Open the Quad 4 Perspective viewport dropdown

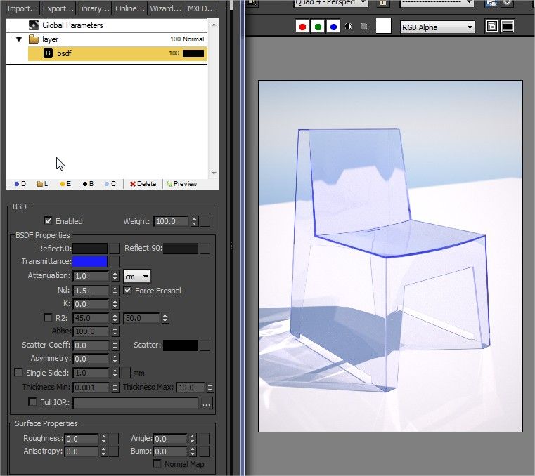click(330, 3)
